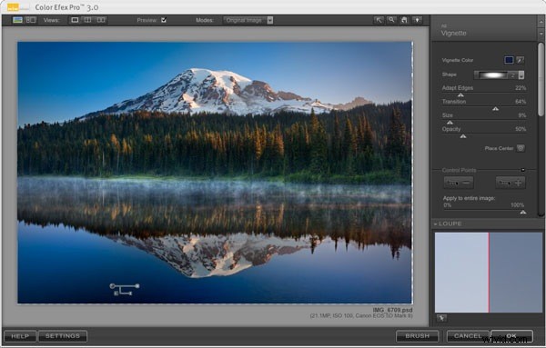Pick vignette color with the eyedropper
546x348 pixels.
point(520,60)
